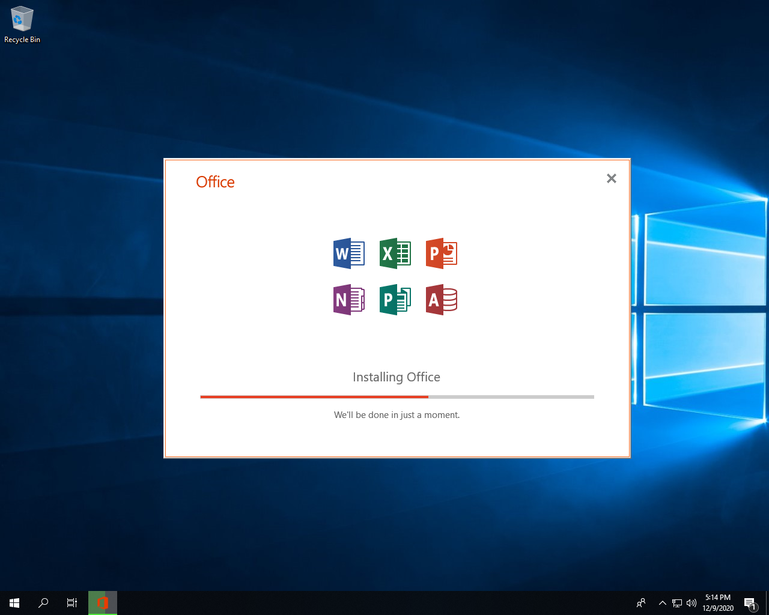This screenshot has width=769, height=615.
Task: Open the volume tray icon
Action: click(x=691, y=603)
